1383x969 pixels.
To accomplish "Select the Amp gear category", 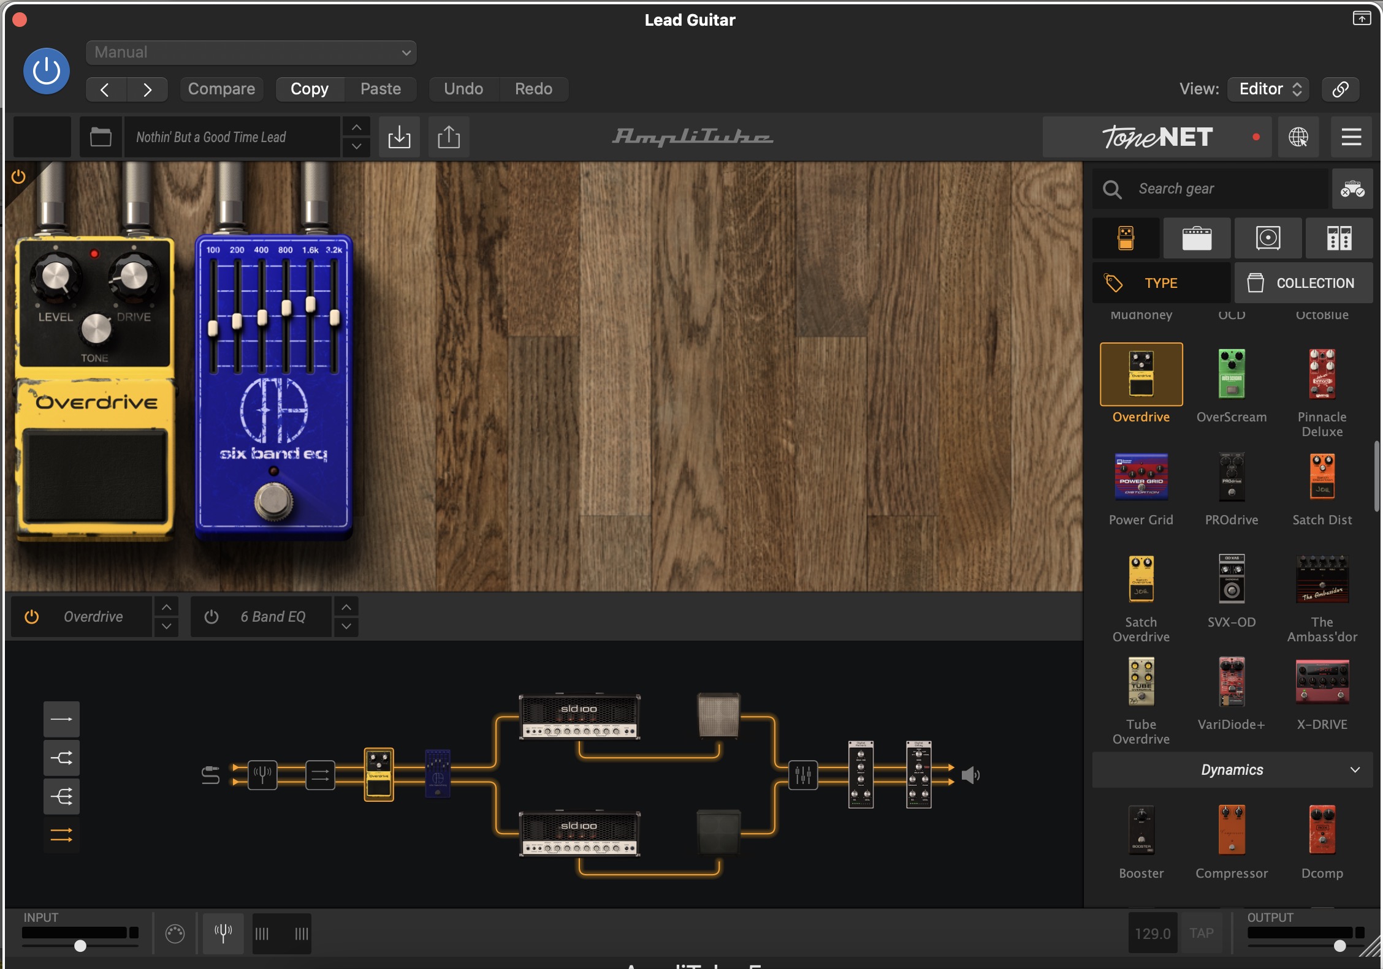I will tap(1197, 238).
